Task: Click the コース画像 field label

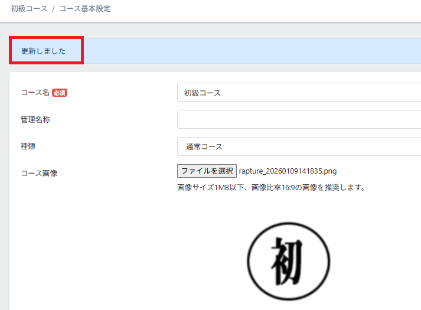Action: click(x=39, y=173)
